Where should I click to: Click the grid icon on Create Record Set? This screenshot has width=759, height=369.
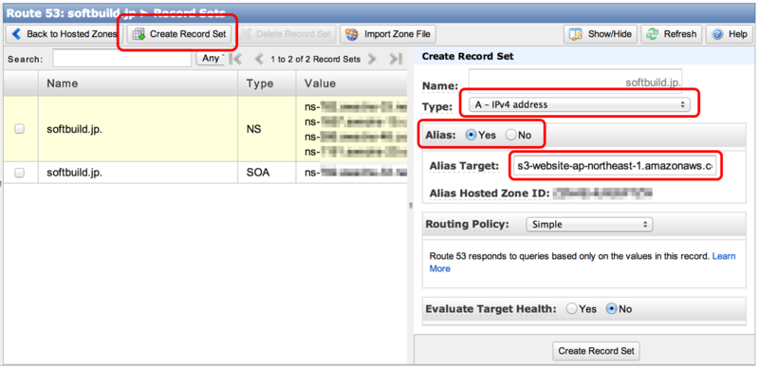(139, 34)
